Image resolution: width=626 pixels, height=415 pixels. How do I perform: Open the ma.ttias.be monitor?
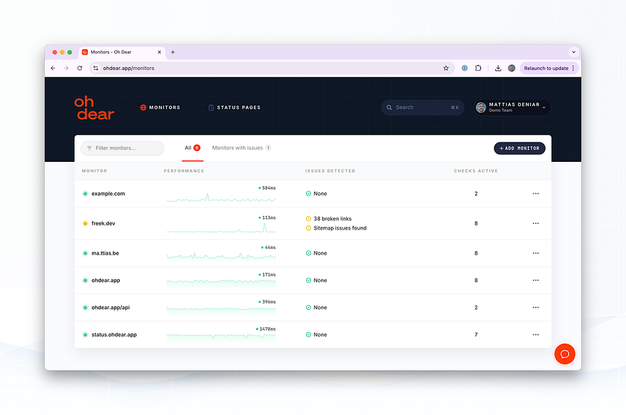[x=105, y=253]
